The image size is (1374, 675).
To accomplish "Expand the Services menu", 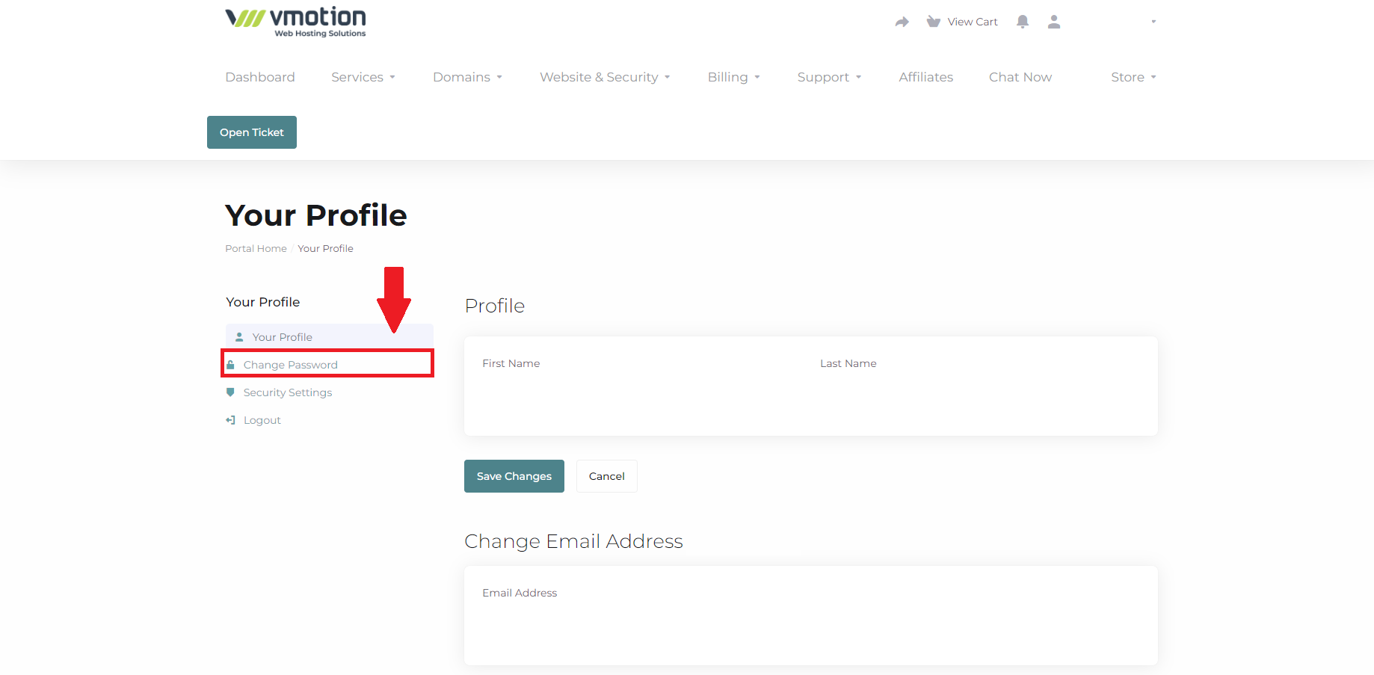I will point(363,77).
